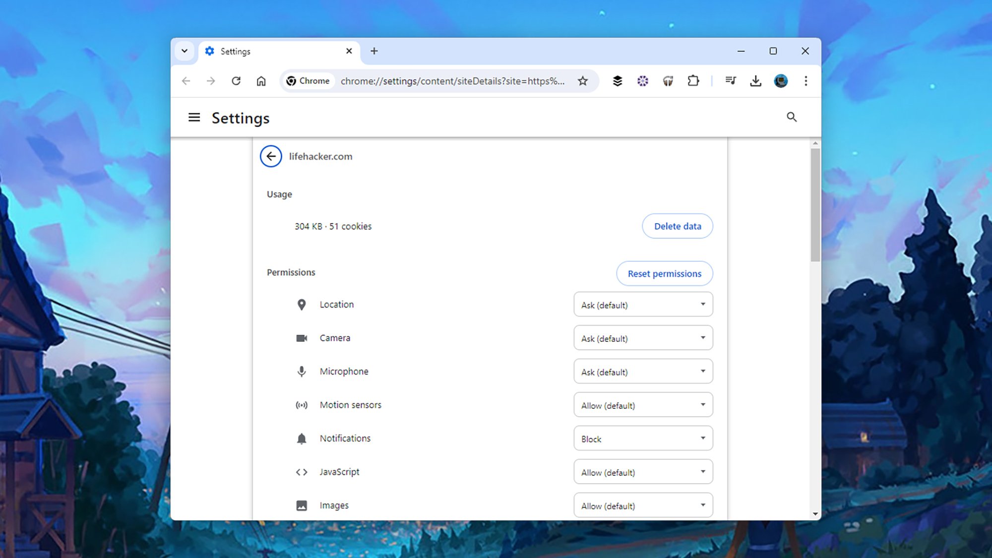Toggle Microphone permission setting
The image size is (992, 558).
point(642,371)
